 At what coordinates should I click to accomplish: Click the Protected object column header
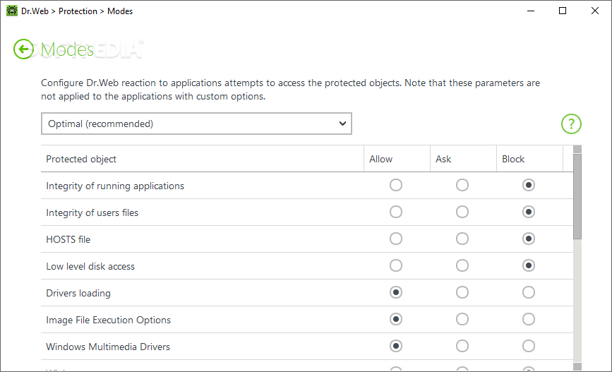pos(202,159)
